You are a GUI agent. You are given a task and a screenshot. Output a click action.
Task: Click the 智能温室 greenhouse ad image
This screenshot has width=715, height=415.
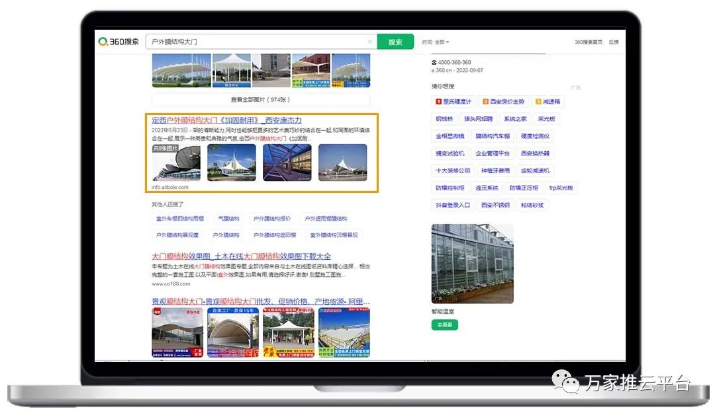[472, 264]
